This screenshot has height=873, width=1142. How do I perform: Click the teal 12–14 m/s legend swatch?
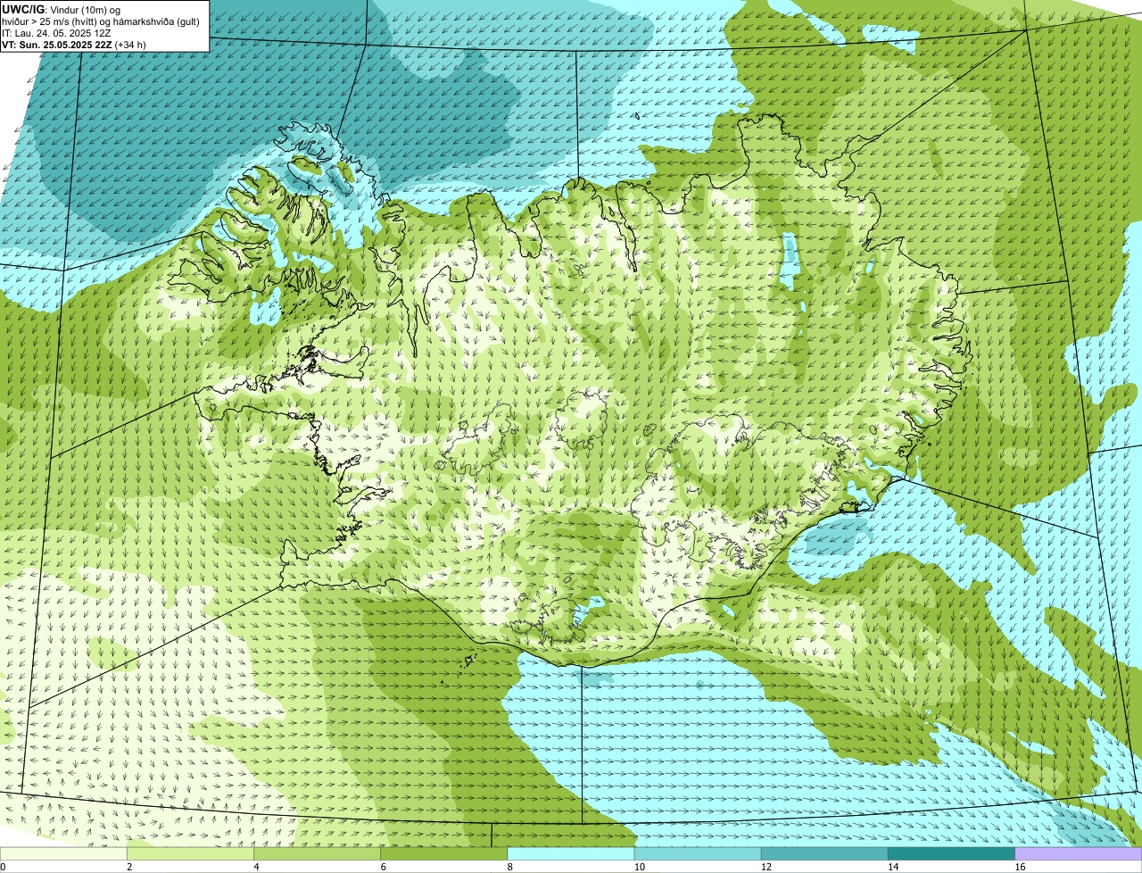[824, 854]
